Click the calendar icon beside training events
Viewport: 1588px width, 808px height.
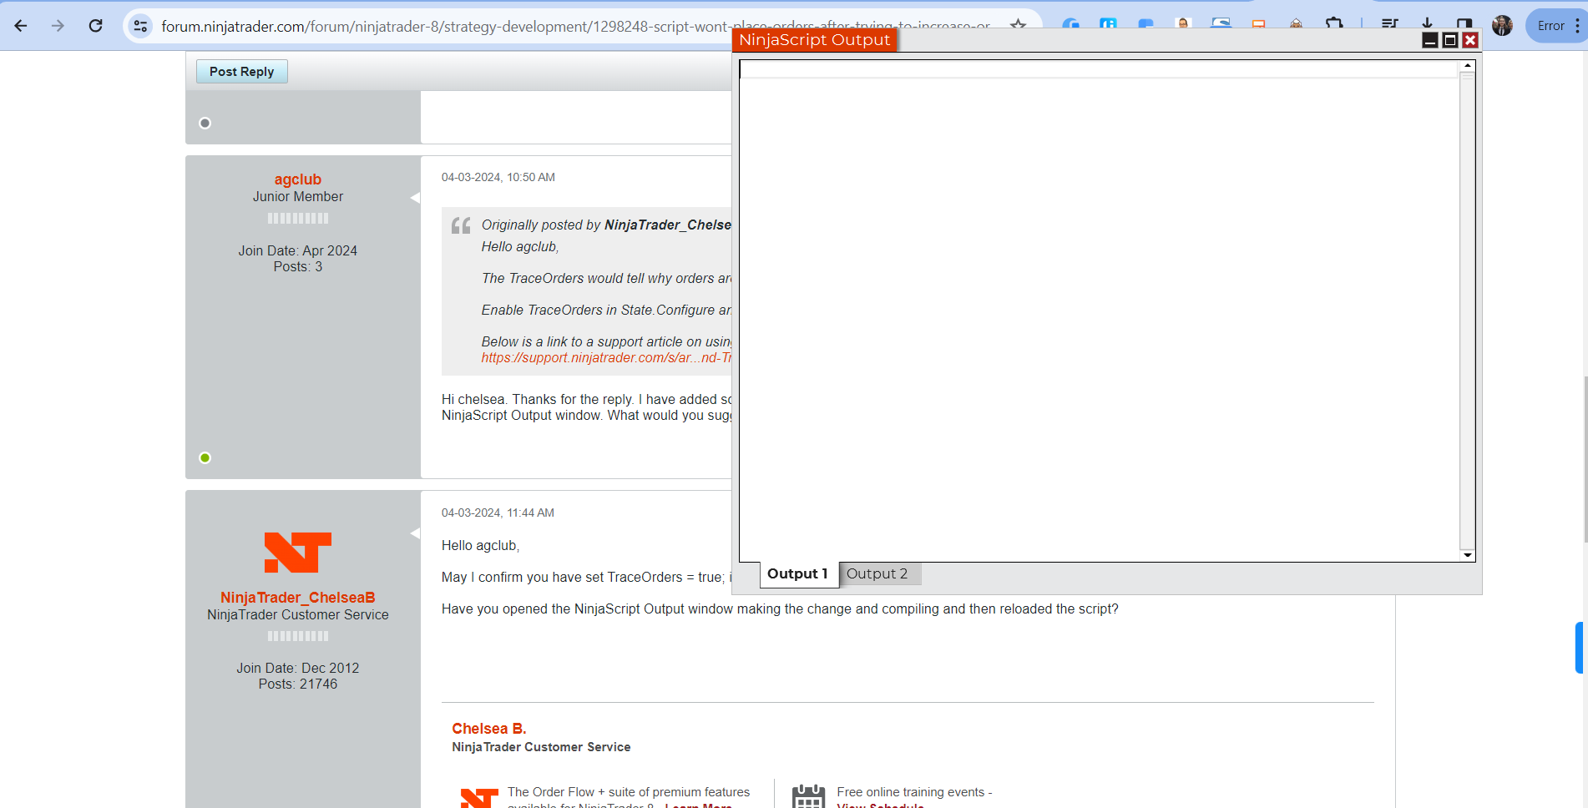[808, 796]
